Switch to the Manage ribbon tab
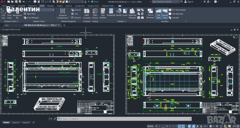 [x=50, y=6]
